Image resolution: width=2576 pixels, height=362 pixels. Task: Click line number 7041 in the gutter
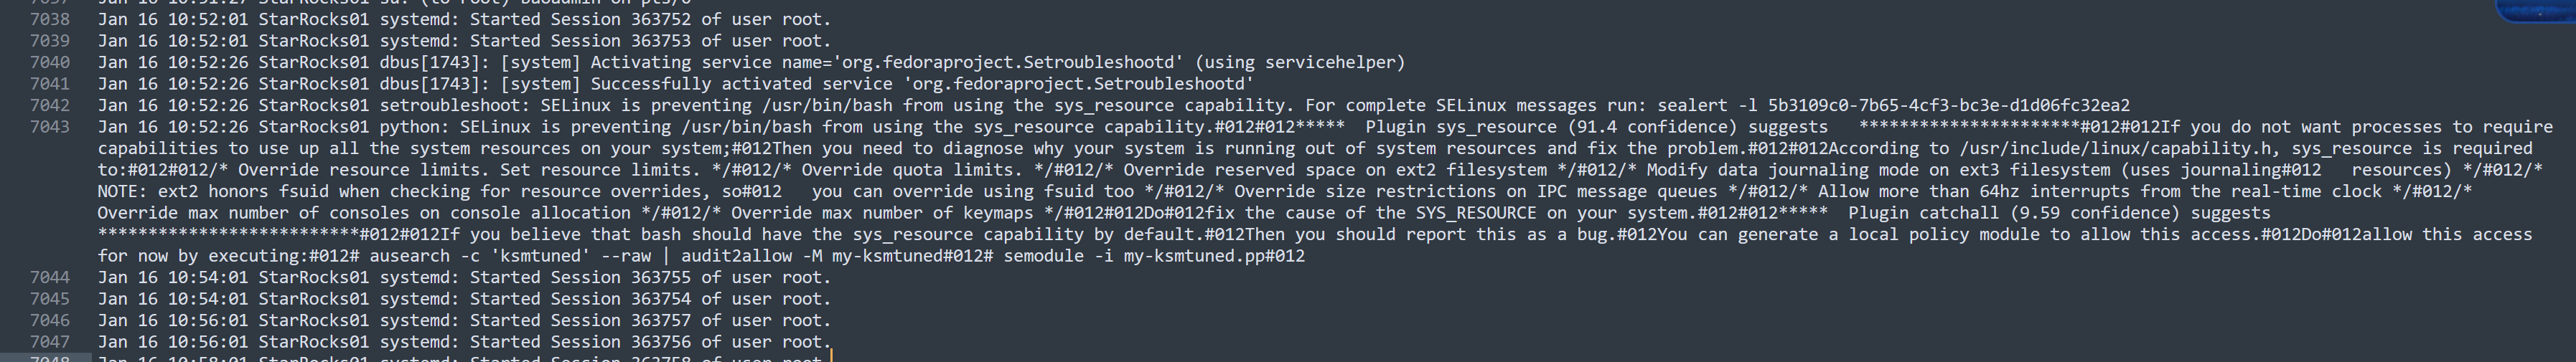pyautogui.click(x=50, y=84)
